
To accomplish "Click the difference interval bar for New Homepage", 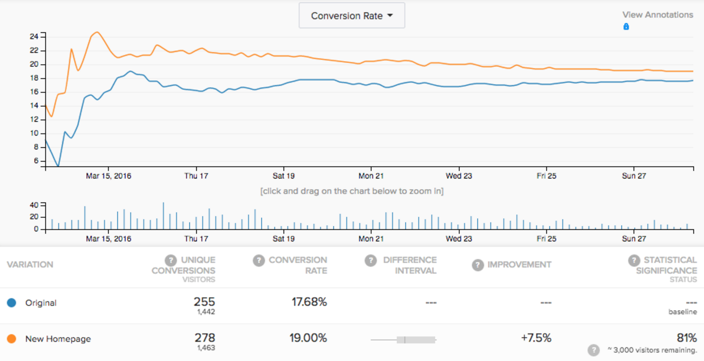I will (x=416, y=340).
